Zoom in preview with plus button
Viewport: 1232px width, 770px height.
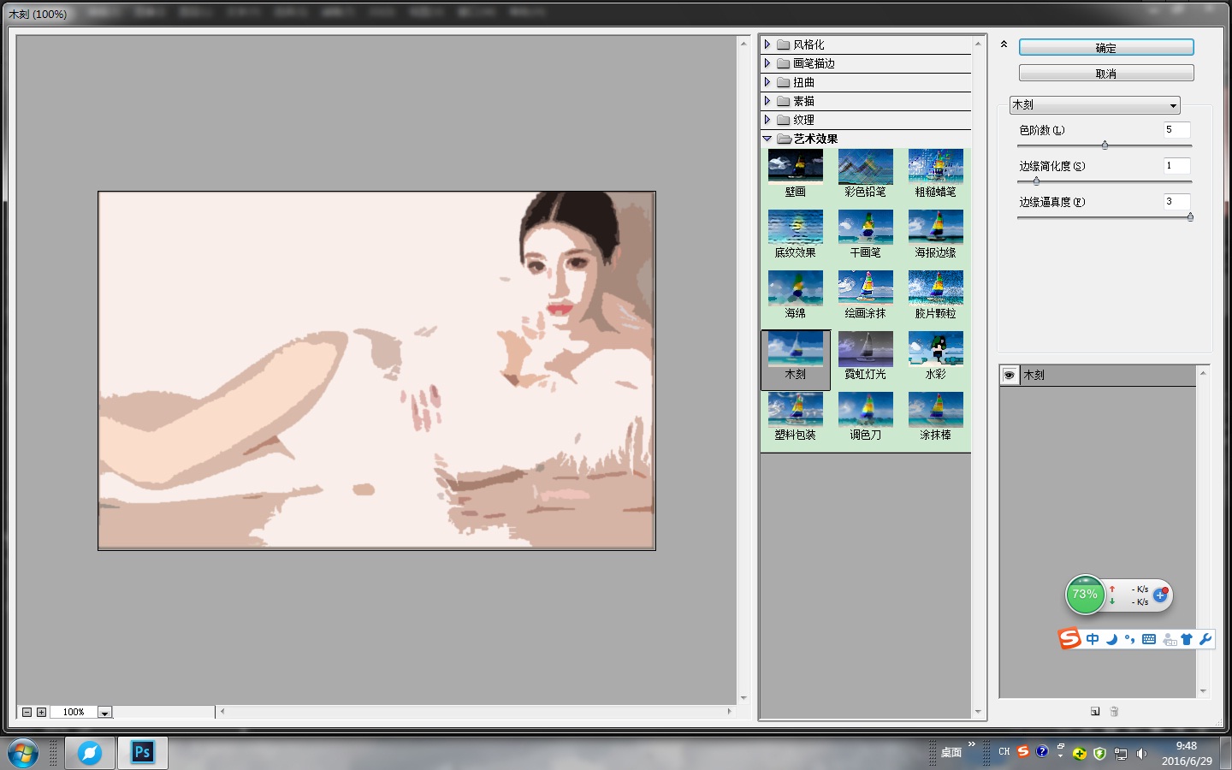pyautogui.click(x=41, y=712)
